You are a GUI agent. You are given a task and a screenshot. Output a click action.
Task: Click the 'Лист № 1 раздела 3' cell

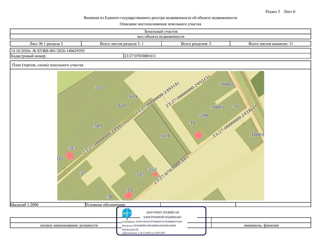[46, 44]
